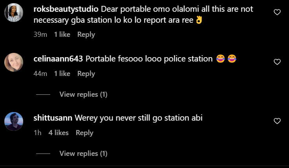Like celinaann643's comment with heart icon
The image size is (289, 168).
pyautogui.click(x=277, y=62)
